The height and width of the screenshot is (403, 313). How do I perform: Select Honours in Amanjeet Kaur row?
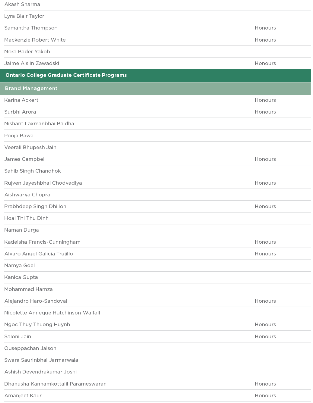pos(265,396)
